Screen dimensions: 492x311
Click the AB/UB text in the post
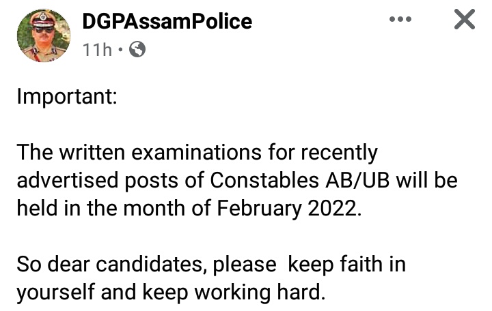click(x=357, y=181)
